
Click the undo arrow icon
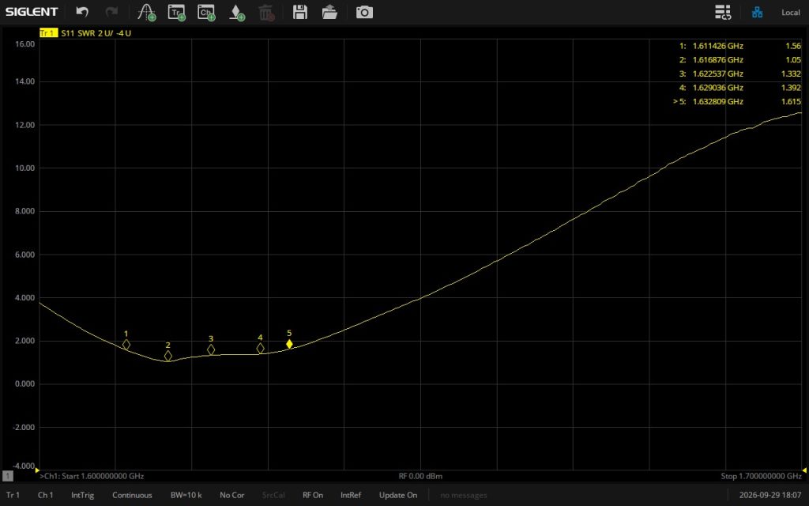[x=82, y=12]
